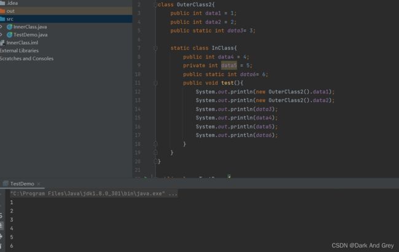This screenshot has width=399, height=252.
Task: Expand the InnerClass.java tree node
Action: point(1,26)
